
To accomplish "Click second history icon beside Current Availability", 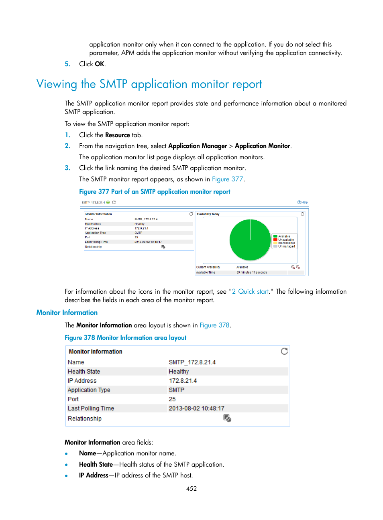I will point(298,267).
